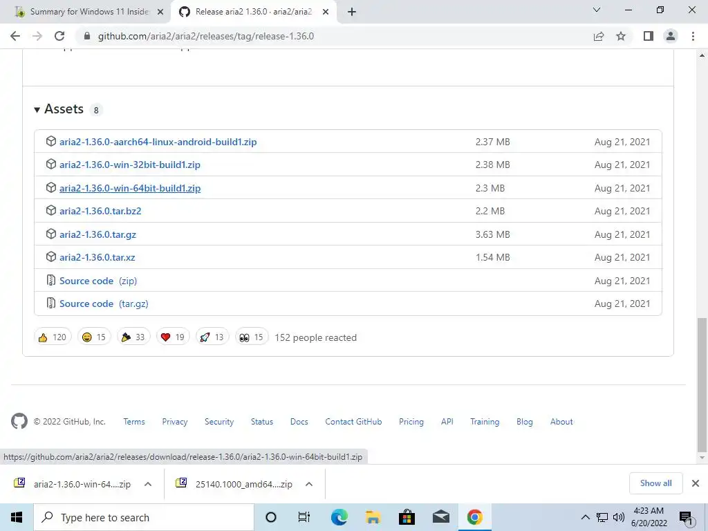The height and width of the screenshot is (531, 708).
Task: Click the address bar URL
Action: [206, 36]
